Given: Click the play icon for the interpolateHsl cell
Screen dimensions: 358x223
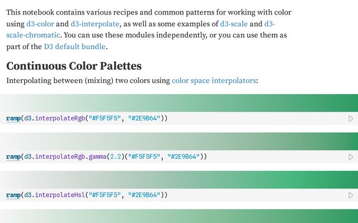Looking at the screenshot, I should coord(351,196).
